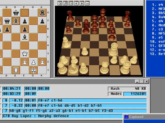This screenshot has width=165, height=123.
Task: Select the black pawn on h7 in 2D board
Action: pyautogui.click(x=42, y=21)
